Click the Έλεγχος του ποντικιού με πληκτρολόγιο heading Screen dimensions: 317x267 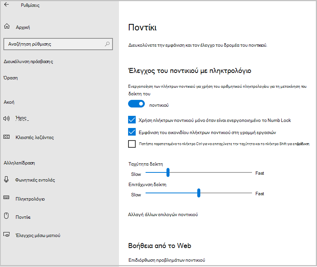click(x=190, y=71)
